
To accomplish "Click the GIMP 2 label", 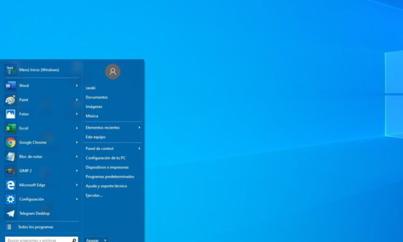I will coord(26,171).
